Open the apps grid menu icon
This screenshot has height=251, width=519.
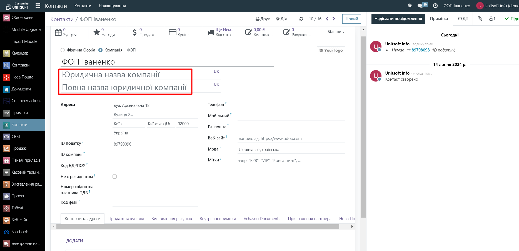38,6
